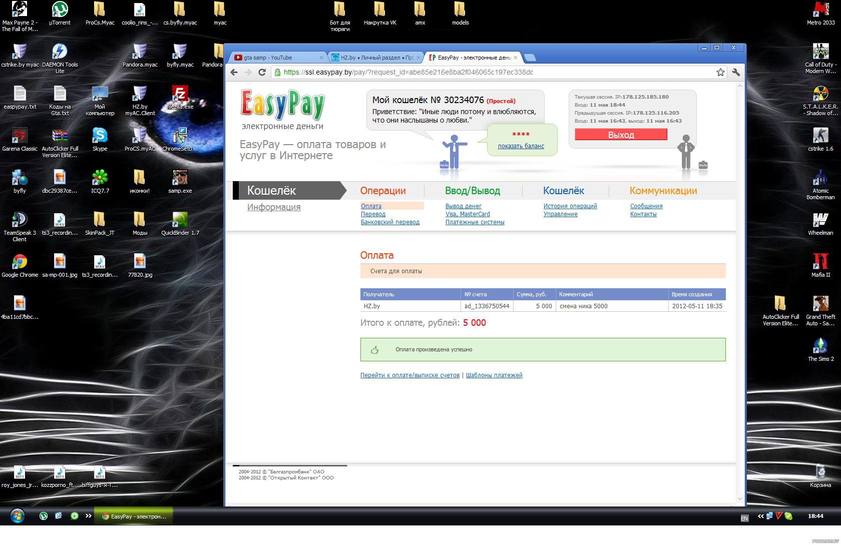Image resolution: width=841 pixels, height=545 pixels.
Task: Select the Metro 2033 desktop icon
Action: pos(820,14)
